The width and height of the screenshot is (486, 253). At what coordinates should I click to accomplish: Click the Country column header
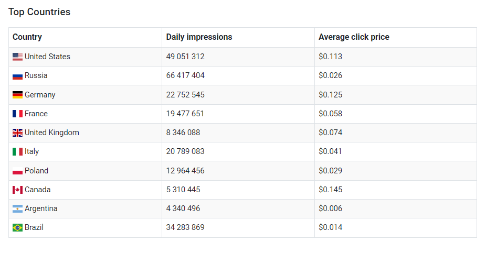click(27, 37)
